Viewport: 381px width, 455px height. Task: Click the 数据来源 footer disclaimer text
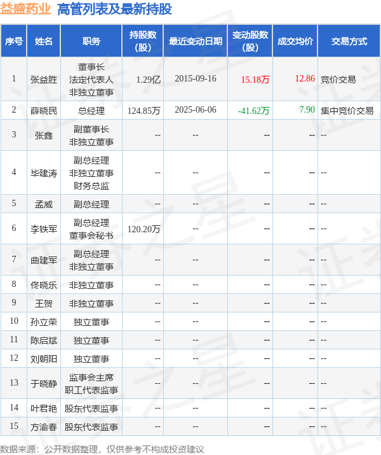pyautogui.click(x=102, y=449)
